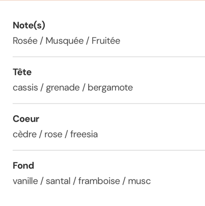The image size is (205, 206).
Task: Select the Fruitée note
Action: (x=106, y=41)
